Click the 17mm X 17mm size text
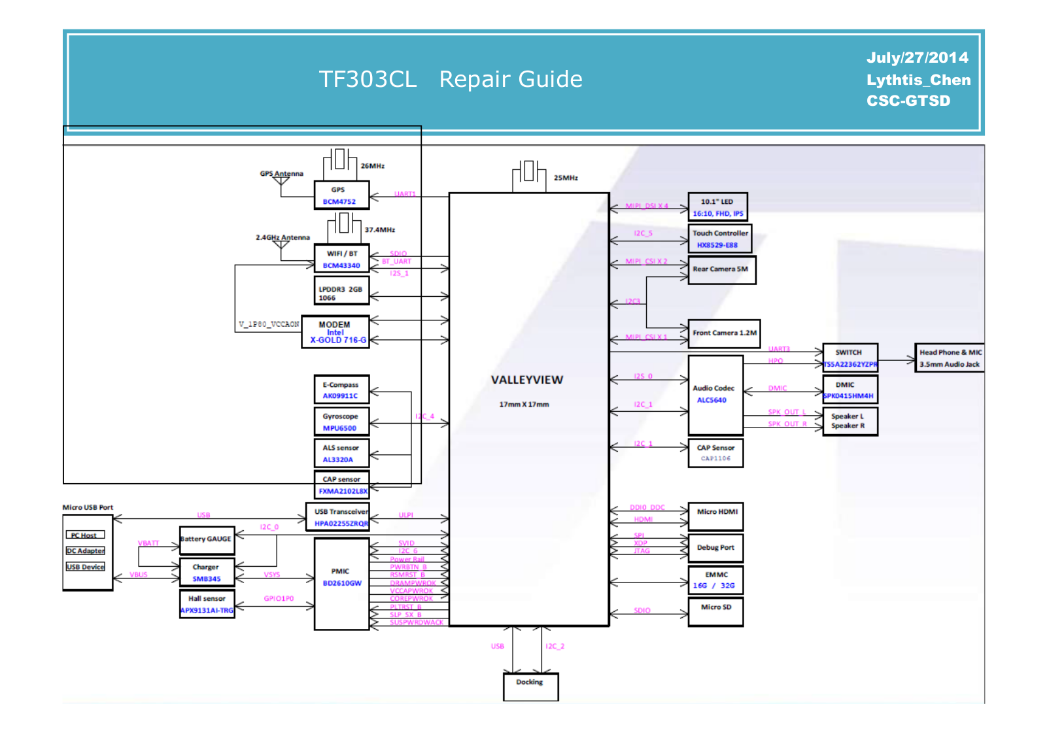1047x740 pixels. tap(524, 405)
